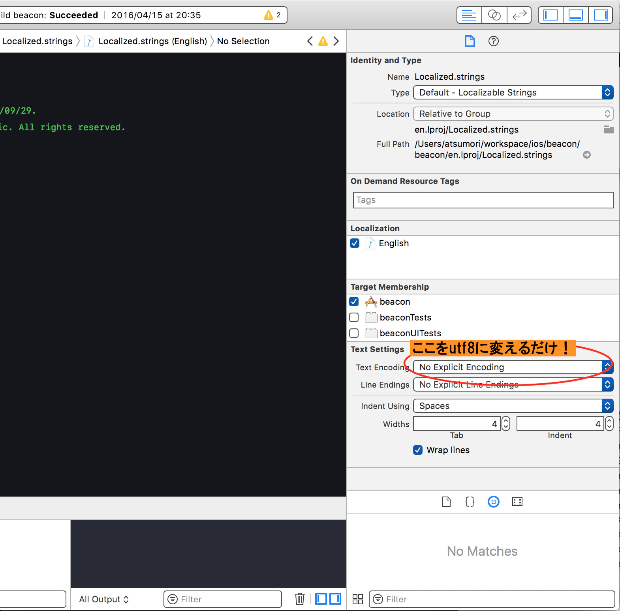This screenshot has height=611, width=620.
Task: Uncheck the English localization checkbox
Action: [x=355, y=243]
